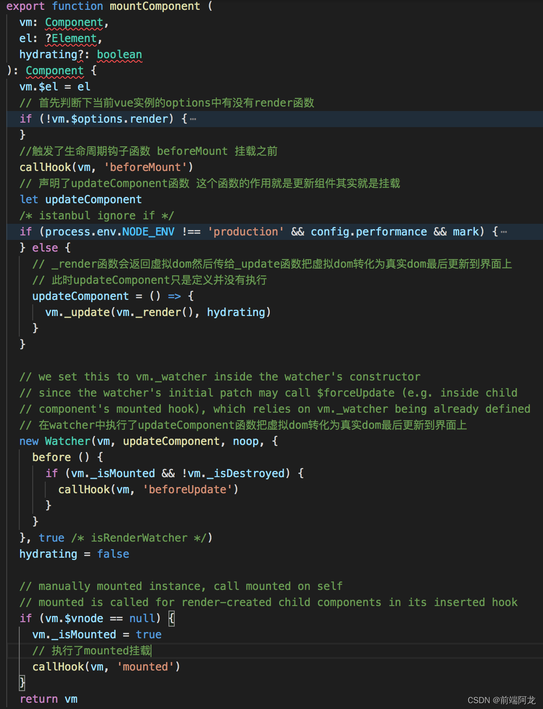Expand the folded '!vm.$options.render' block ellipsis

pyautogui.click(x=193, y=119)
